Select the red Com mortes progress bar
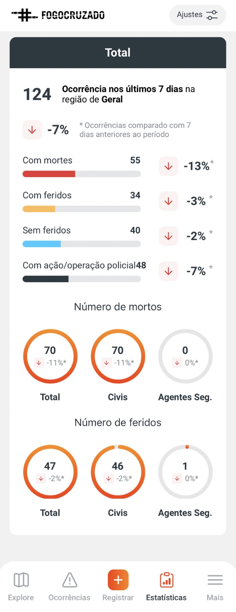This screenshot has width=236, height=612. point(82,174)
